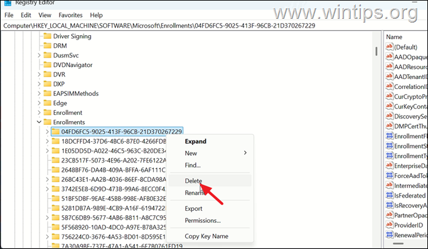
Task: Click the DusmSvc folder icon
Action: pyautogui.click(x=48, y=55)
